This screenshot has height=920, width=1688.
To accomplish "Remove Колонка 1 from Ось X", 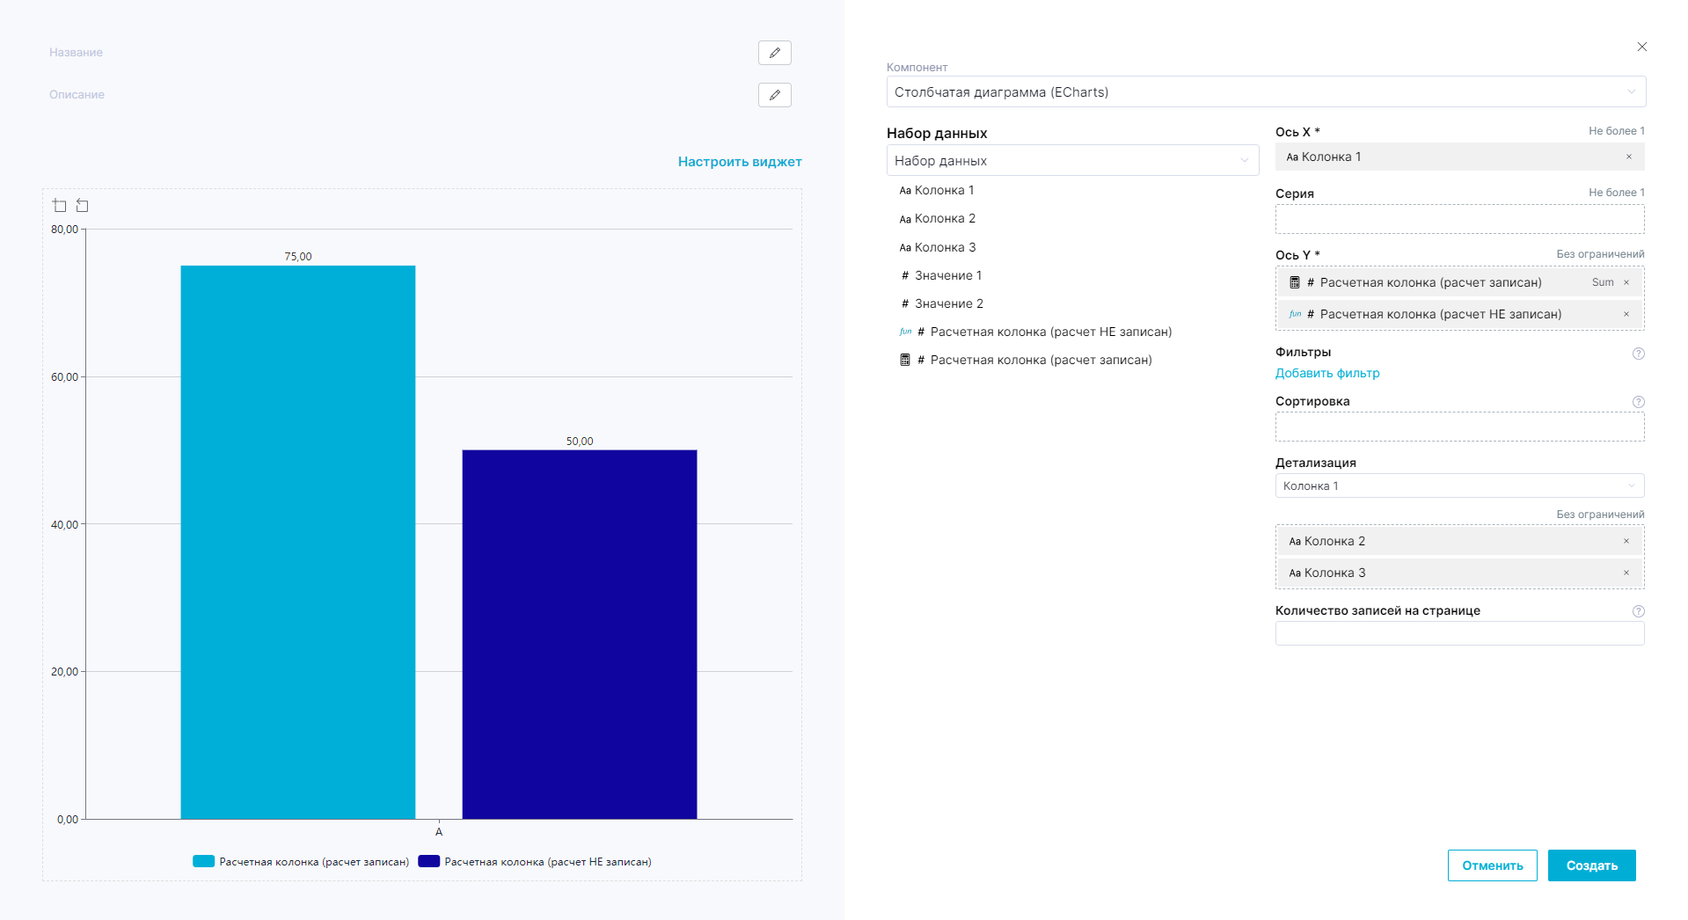I will tap(1628, 157).
